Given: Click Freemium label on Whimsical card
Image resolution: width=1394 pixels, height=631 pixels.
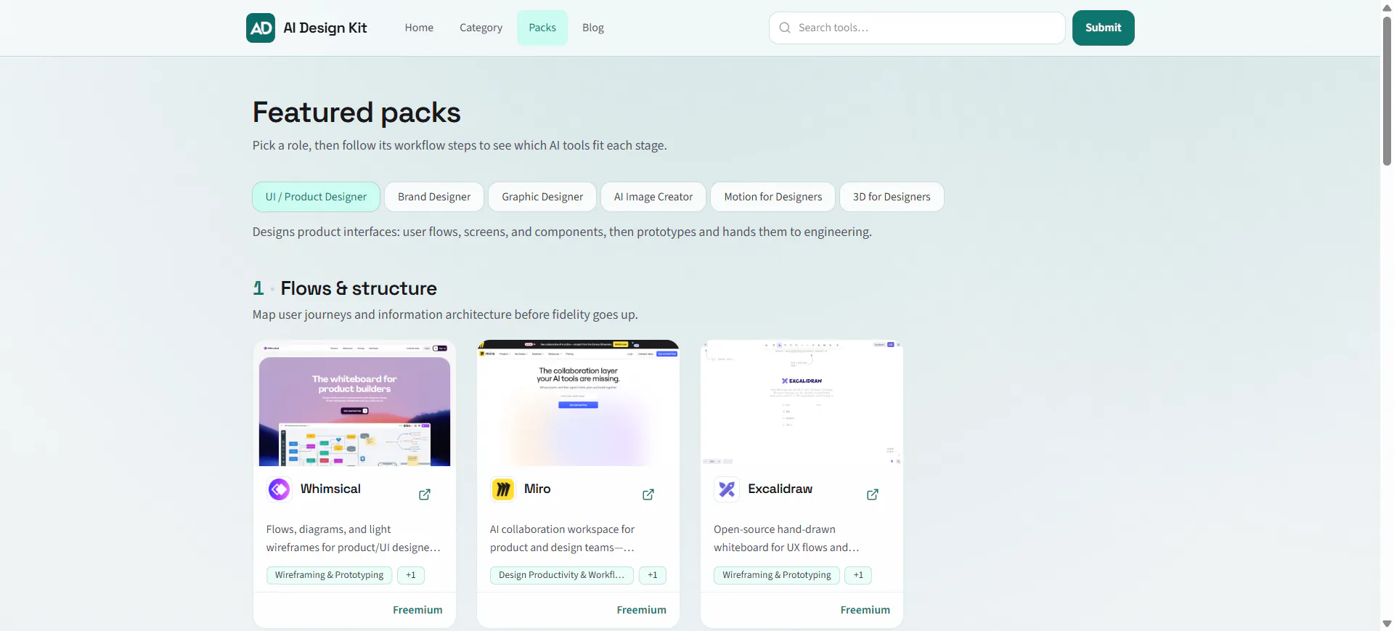Looking at the screenshot, I should point(417,610).
